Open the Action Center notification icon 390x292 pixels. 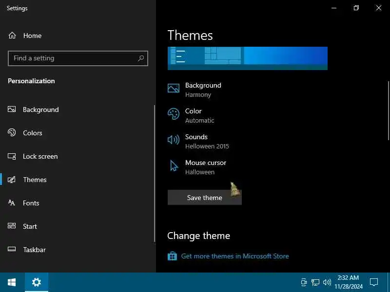coord(374,282)
